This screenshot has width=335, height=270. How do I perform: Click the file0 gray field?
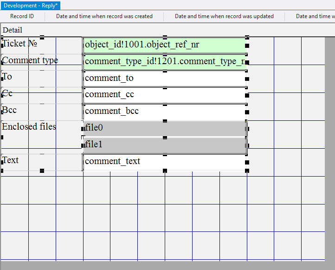coord(164,128)
